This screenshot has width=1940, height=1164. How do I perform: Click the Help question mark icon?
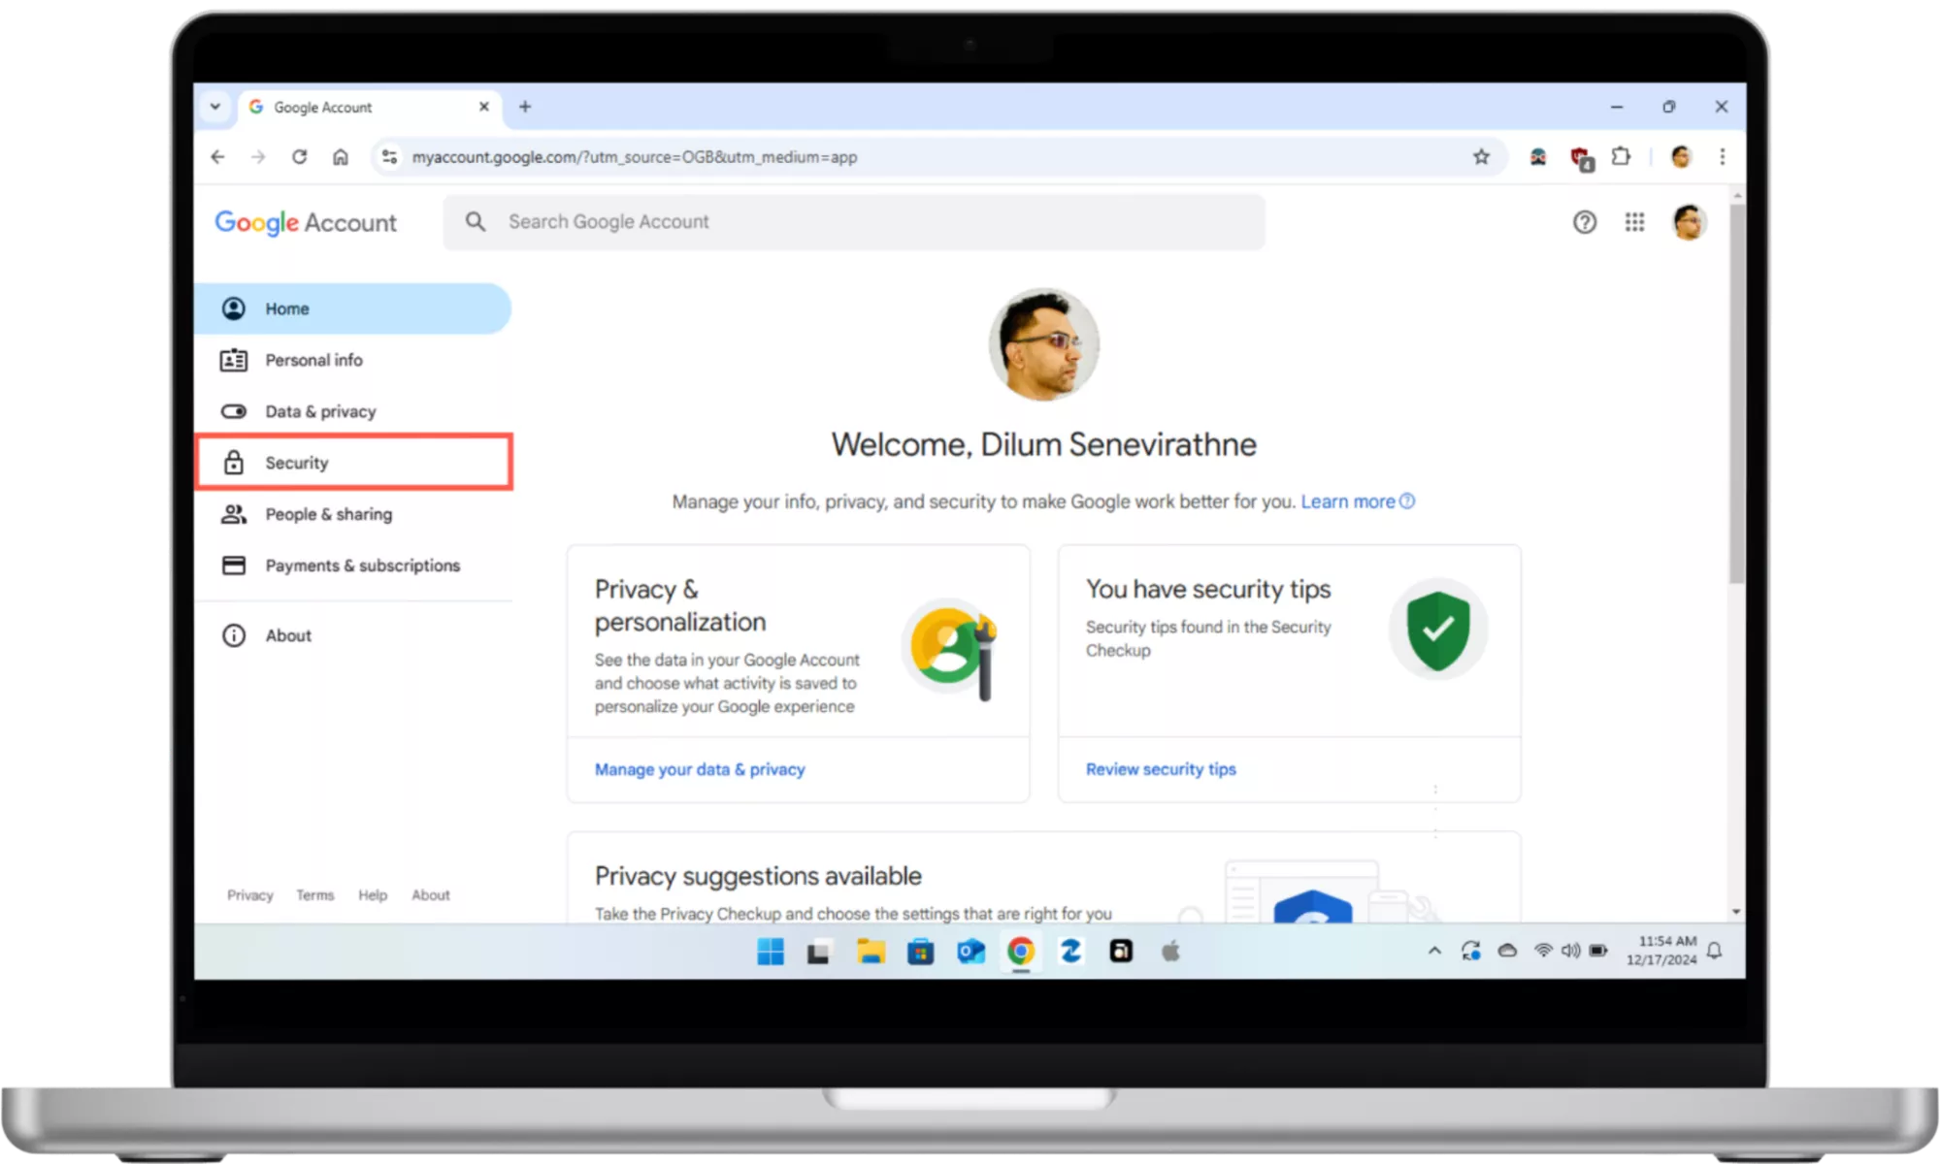point(1584,222)
